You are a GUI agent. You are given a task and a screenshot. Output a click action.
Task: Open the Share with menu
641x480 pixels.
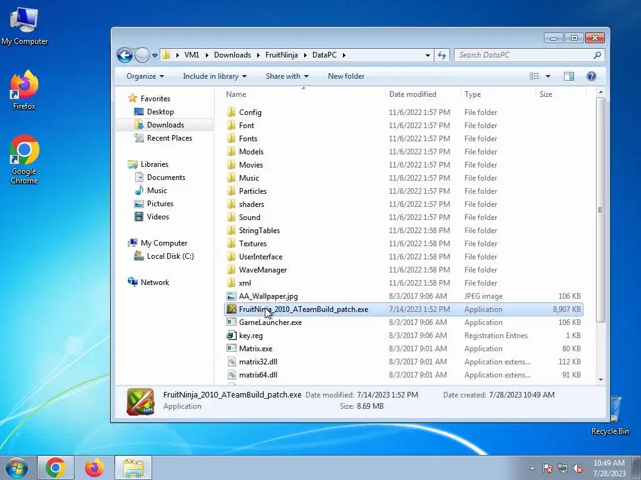point(287,76)
